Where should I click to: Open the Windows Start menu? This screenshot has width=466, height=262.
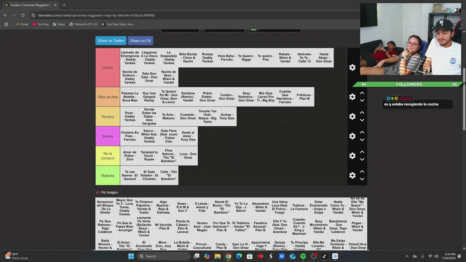pyautogui.click(x=131, y=256)
